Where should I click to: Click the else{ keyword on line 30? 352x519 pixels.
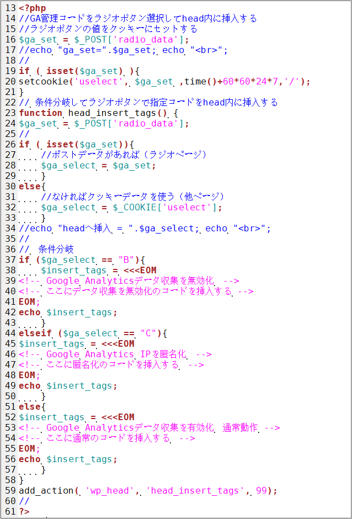[32, 187]
